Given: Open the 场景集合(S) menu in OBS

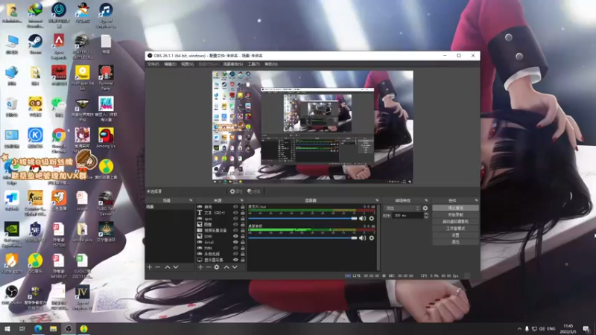Looking at the screenshot, I should 232,64.
